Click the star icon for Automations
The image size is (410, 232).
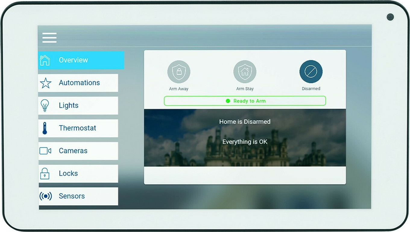pyautogui.click(x=46, y=83)
